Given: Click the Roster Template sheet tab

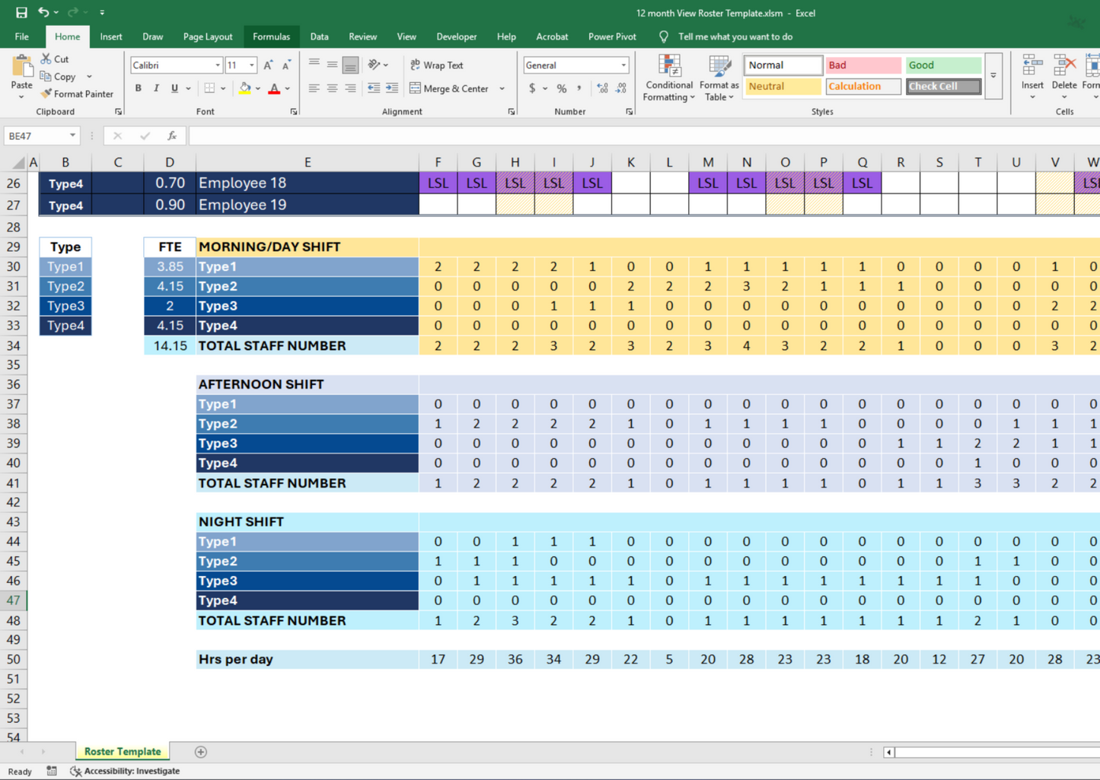Looking at the screenshot, I should pos(123,752).
